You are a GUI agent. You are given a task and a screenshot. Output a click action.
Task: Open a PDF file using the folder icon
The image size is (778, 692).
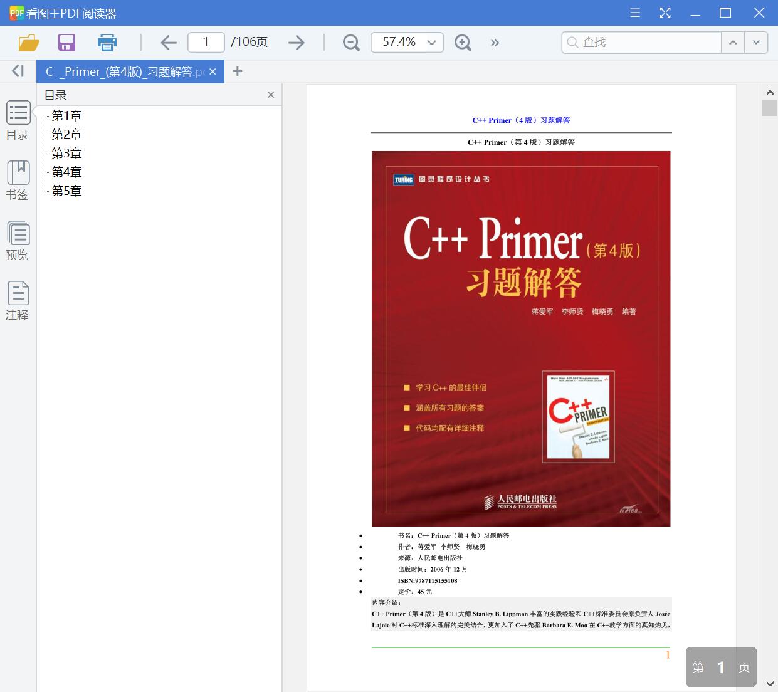(x=28, y=42)
